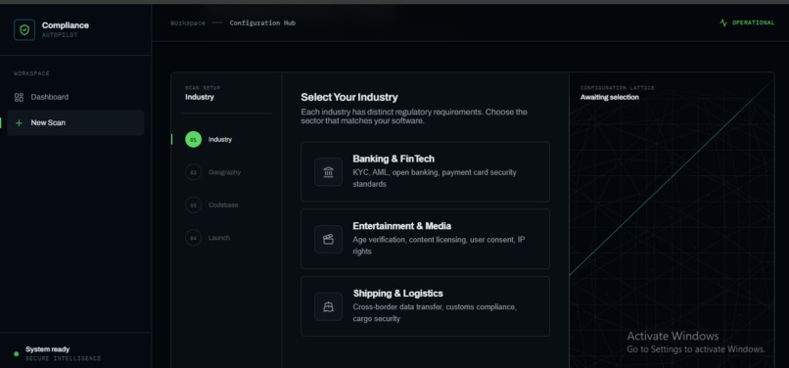The image size is (789, 368).
Task: Click the plus icon beside New Scan
Action: click(x=20, y=123)
